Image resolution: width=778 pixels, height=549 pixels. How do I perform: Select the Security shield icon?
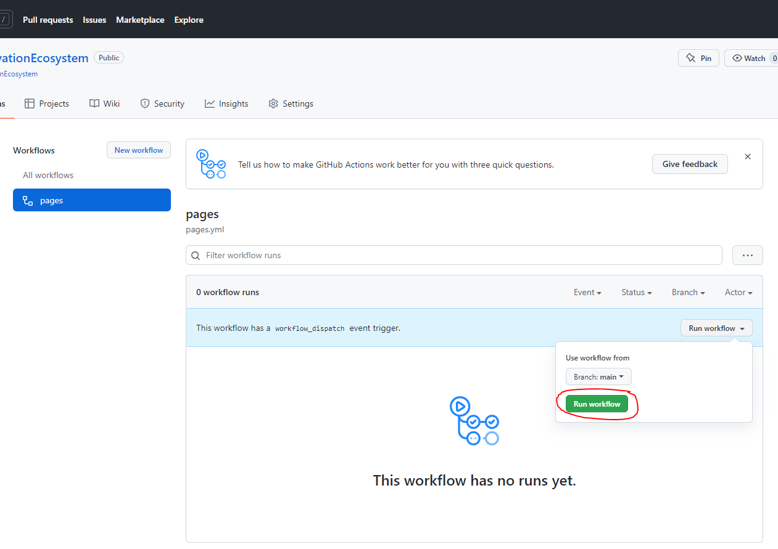[x=144, y=104]
